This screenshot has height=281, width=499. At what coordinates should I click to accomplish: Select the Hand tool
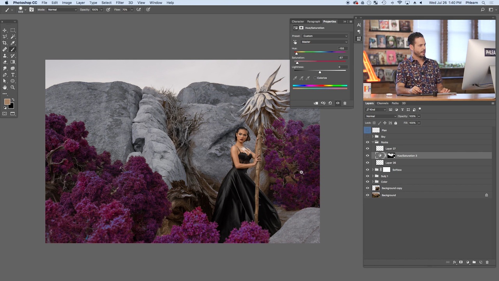point(5,87)
